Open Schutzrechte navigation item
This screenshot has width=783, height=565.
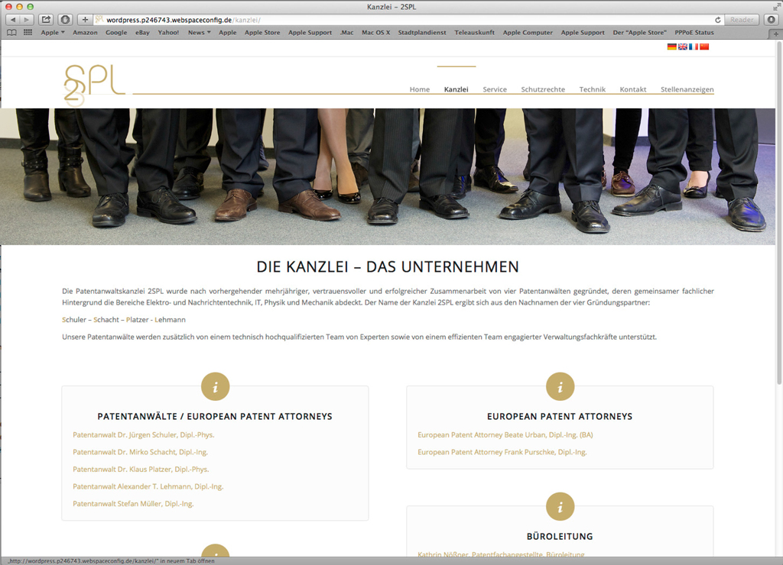tap(543, 89)
